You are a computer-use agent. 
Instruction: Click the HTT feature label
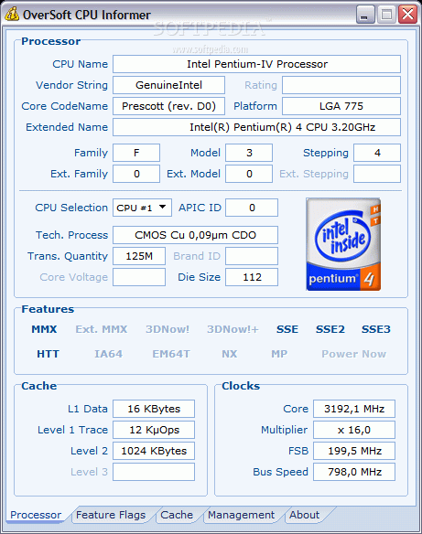tap(49, 354)
